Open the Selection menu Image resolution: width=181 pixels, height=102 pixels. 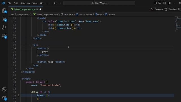pos(25,3)
